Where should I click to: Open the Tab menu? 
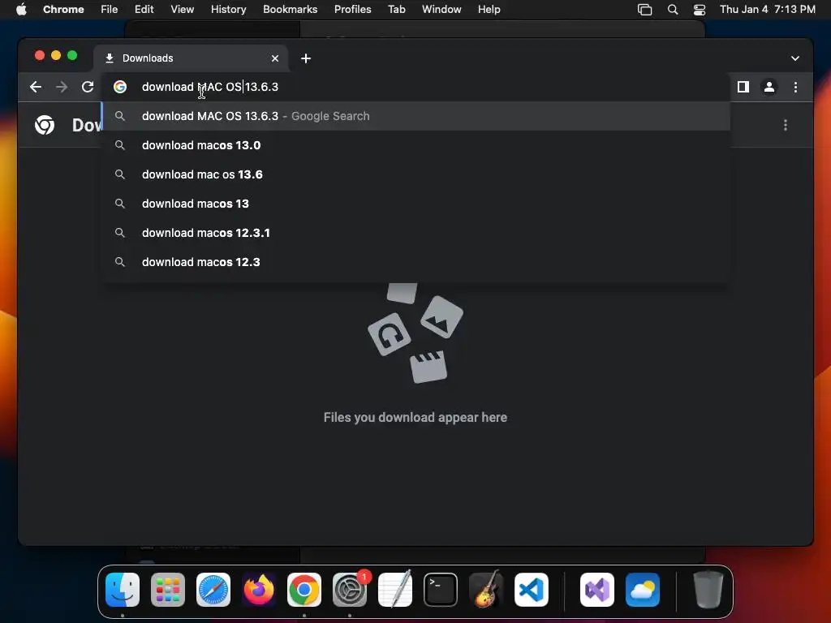tap(396, 9)
